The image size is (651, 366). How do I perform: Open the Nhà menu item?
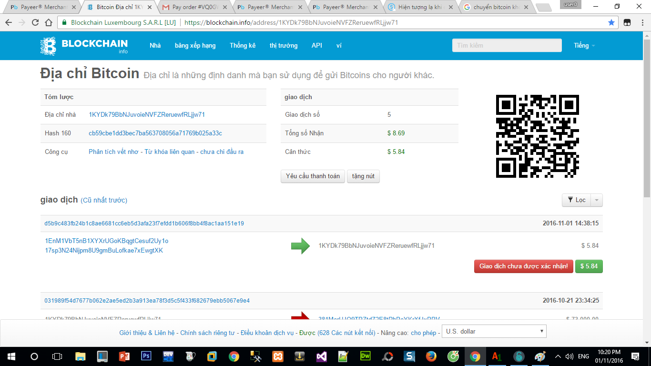pyautogui.click(x=155, y=46)
